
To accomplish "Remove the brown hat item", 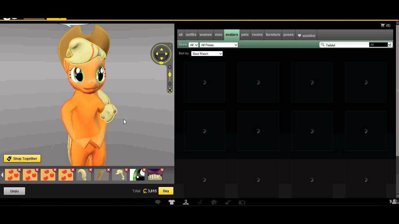I will (x=108, y=170).
